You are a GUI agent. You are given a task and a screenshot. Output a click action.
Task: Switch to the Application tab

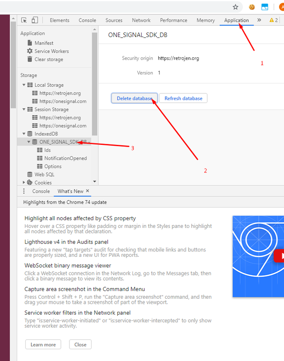coord(236,20)
